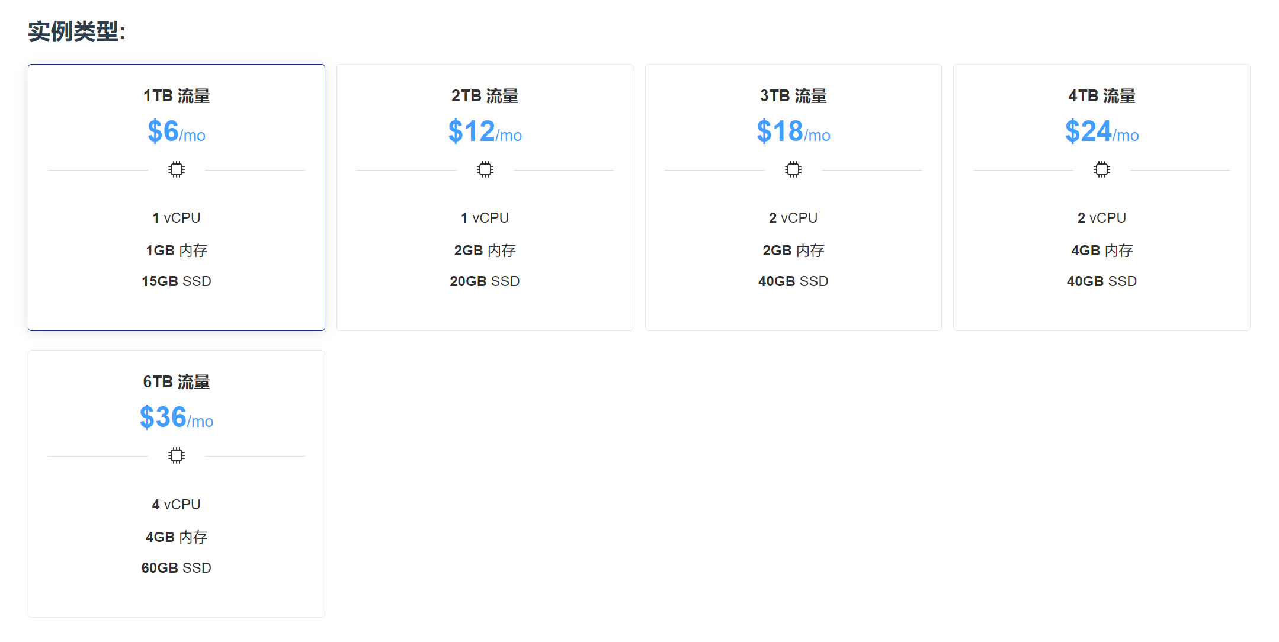Click 60GB SSD in 6TB plan
This screenshot has height=642, width=1279.
pos(177,568)
